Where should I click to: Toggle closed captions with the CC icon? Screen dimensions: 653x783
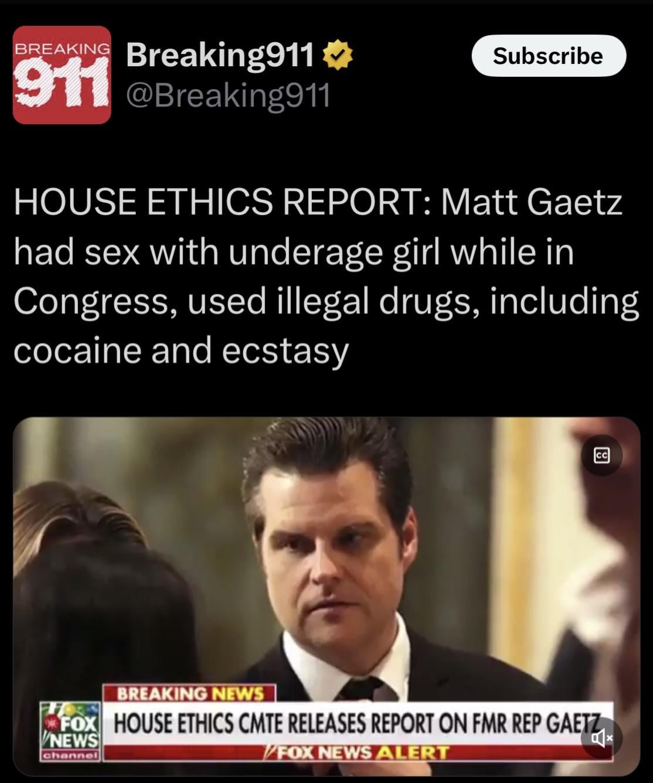(x=602, y=455)
